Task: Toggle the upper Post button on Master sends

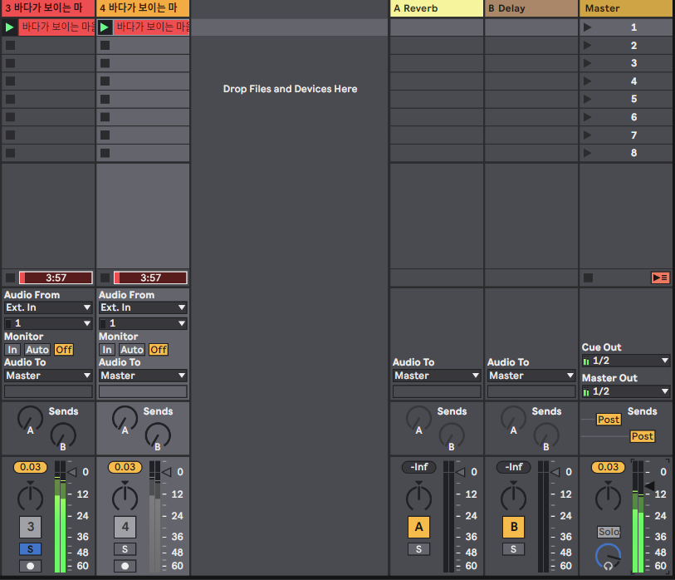Action: pos(609,420)
